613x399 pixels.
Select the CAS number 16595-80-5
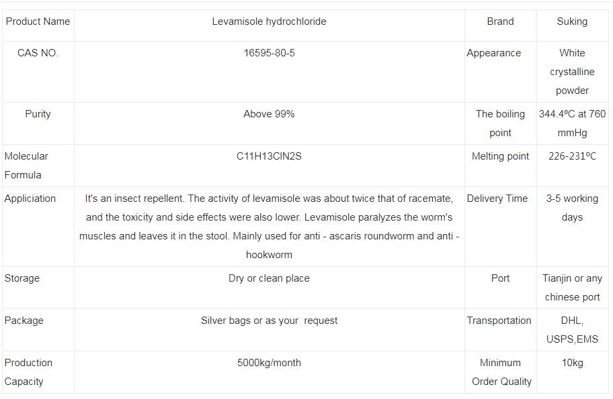269,53
